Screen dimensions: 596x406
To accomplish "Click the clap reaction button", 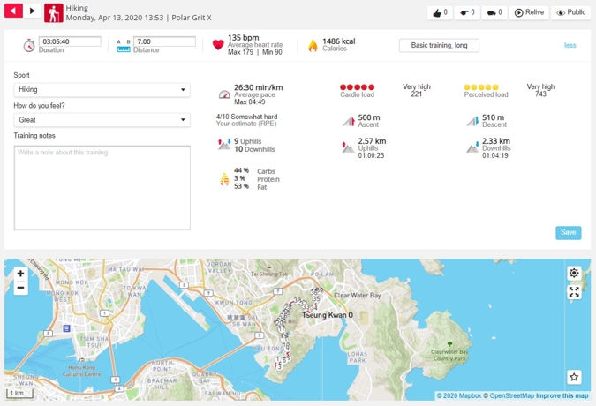I will (x=467, y=12).
